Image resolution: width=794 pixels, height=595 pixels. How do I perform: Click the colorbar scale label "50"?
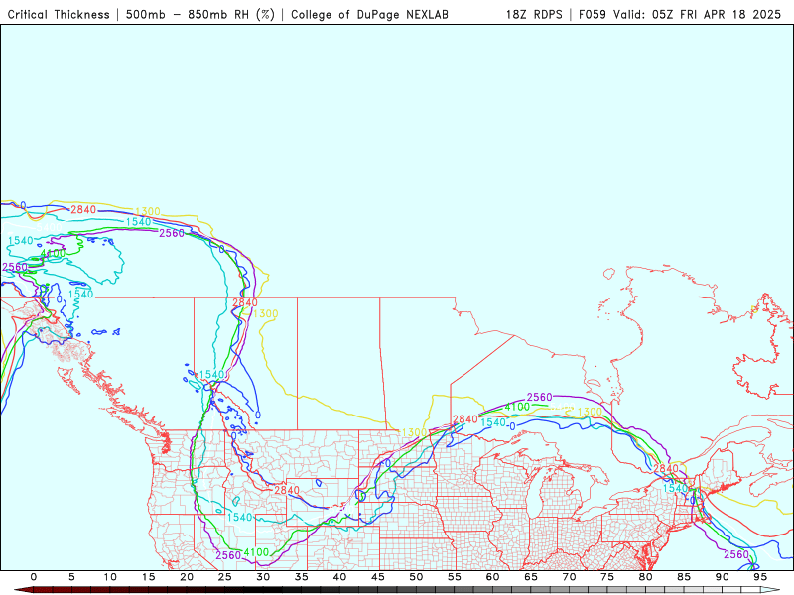pyautogui.click(x=416, y=577)
